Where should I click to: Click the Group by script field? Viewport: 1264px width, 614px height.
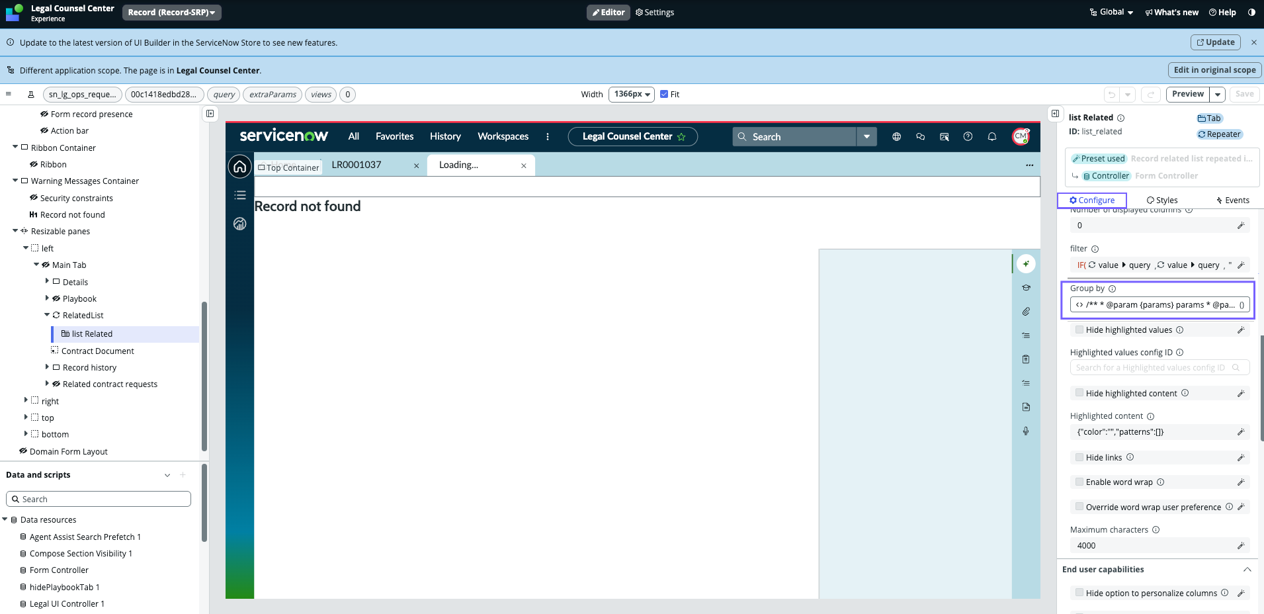[x=1159, y=305]
